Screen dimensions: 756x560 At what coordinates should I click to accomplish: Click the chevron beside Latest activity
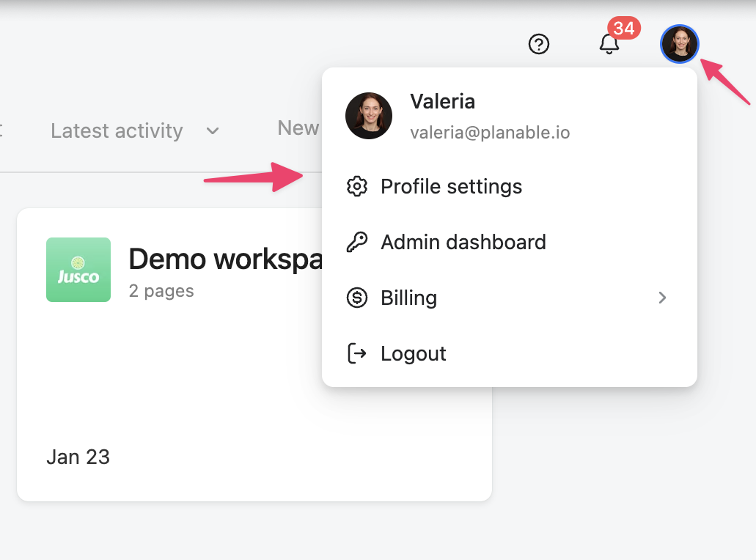coord(213,131)
